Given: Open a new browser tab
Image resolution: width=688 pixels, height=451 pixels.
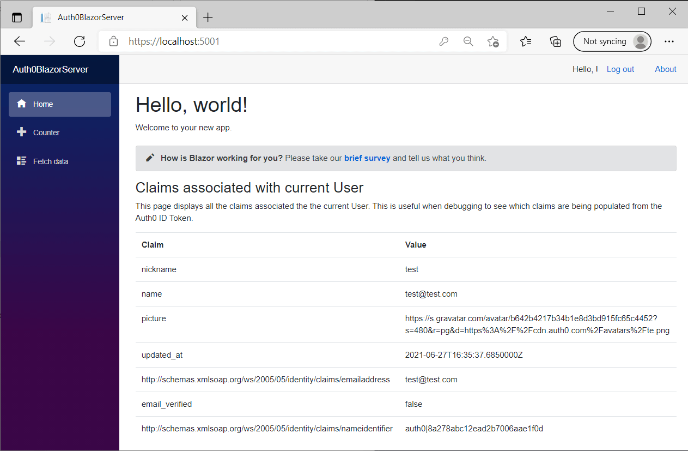Looking at the screenshot, I should point(208,17).
